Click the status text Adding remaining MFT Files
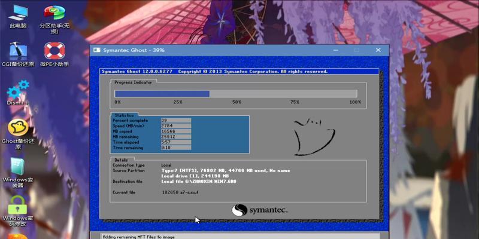Image resolution: width=479 pixels, height=239 pixels. (x=139, y=237)
